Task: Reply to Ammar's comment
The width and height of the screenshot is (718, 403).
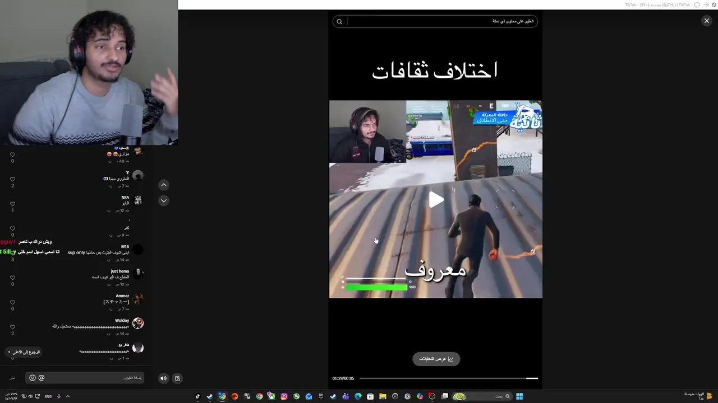Action: [x=111, y=309]
